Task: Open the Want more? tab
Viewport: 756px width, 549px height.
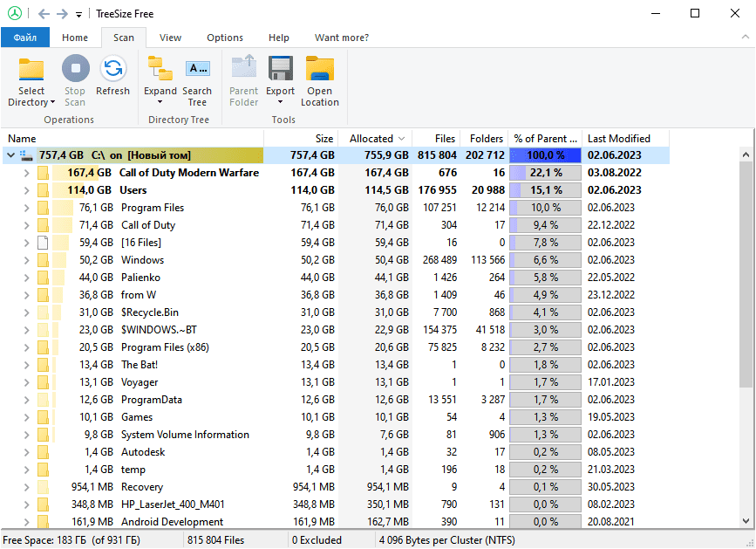Action: coord(341,38)
